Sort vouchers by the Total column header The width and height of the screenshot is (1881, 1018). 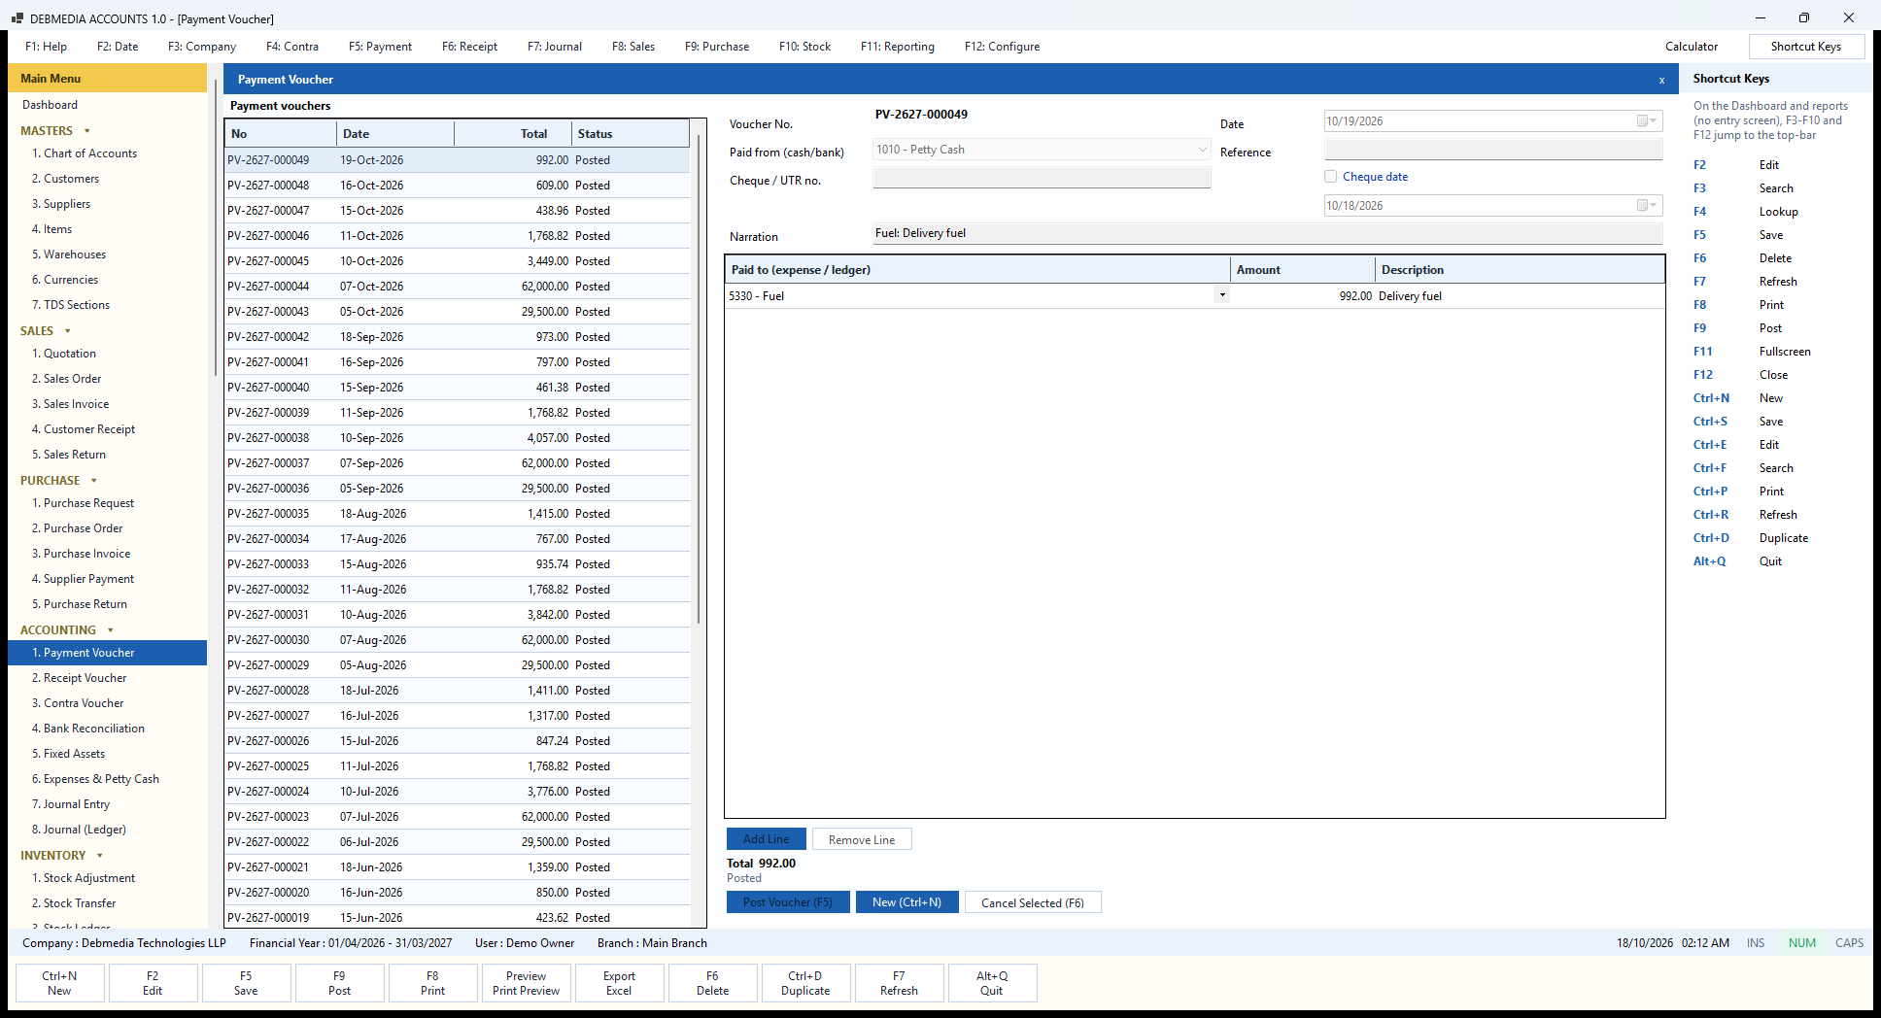[512, 134]
